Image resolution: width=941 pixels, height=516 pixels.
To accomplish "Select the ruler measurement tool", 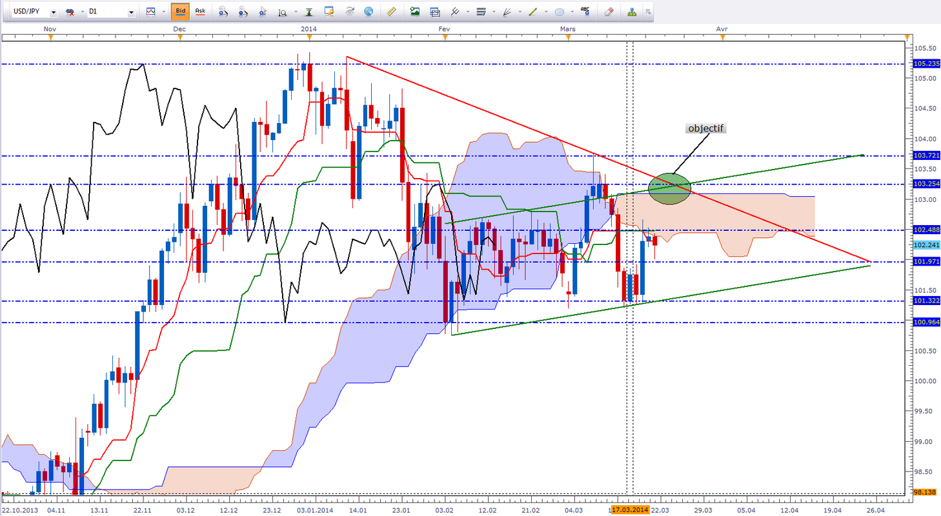I will pyautogui.click(x=392, y=12).
